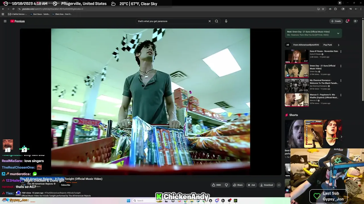Bookmark this page with the star icon
This screenshot has width=364, height=204.
(x=323, y=9)
